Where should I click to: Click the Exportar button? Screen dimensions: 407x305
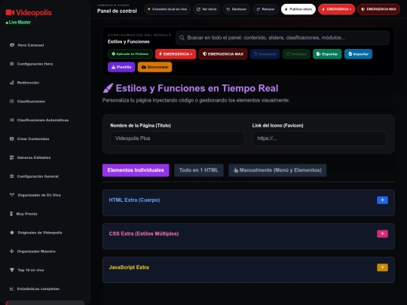(327, 54)
